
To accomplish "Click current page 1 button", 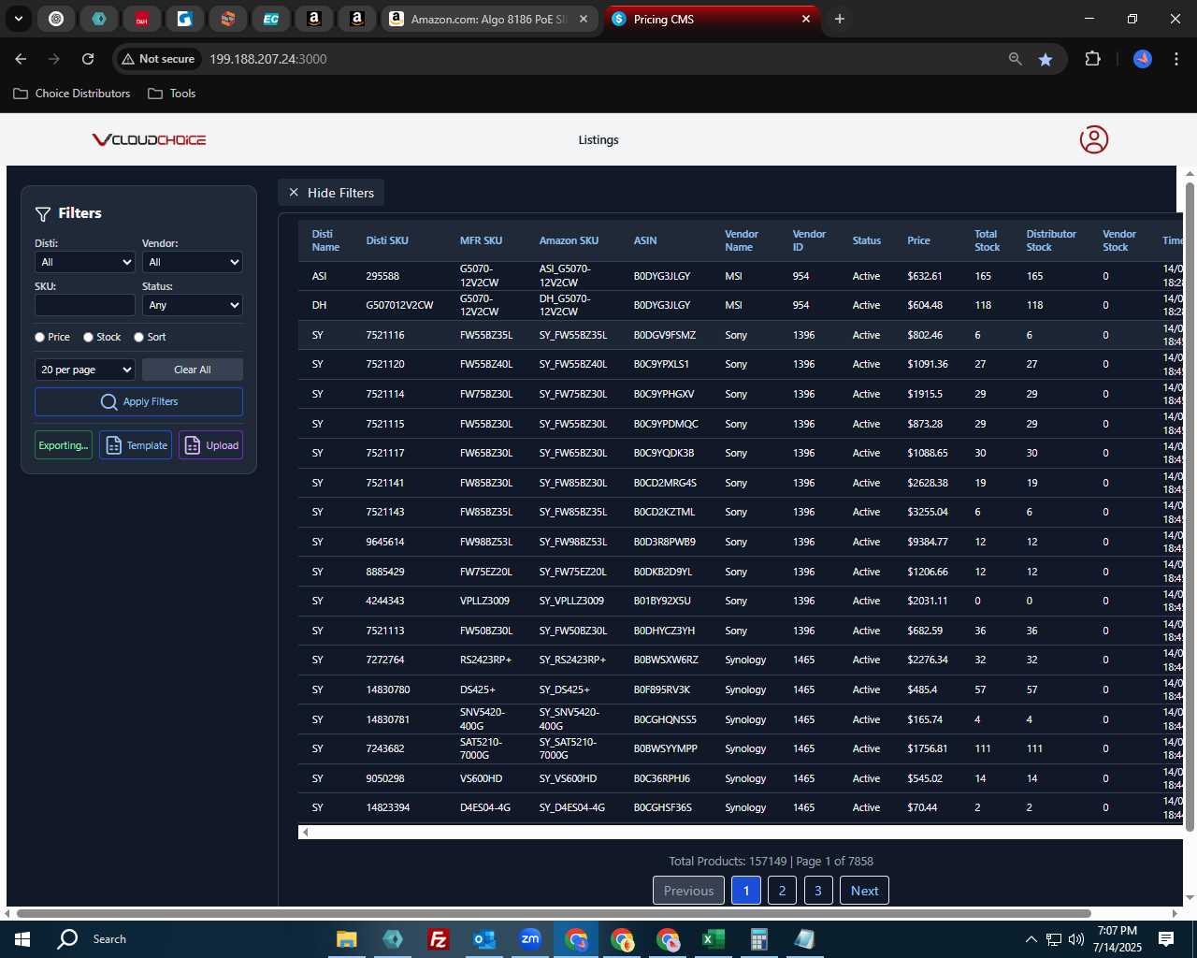I will [746, 891].
